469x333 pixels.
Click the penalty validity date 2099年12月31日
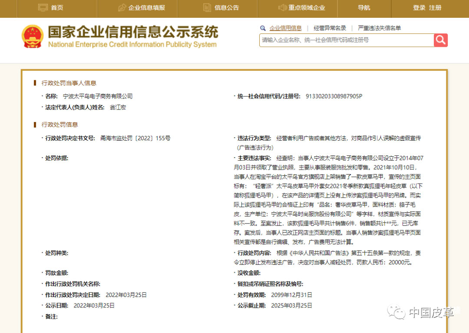[292, 295]
